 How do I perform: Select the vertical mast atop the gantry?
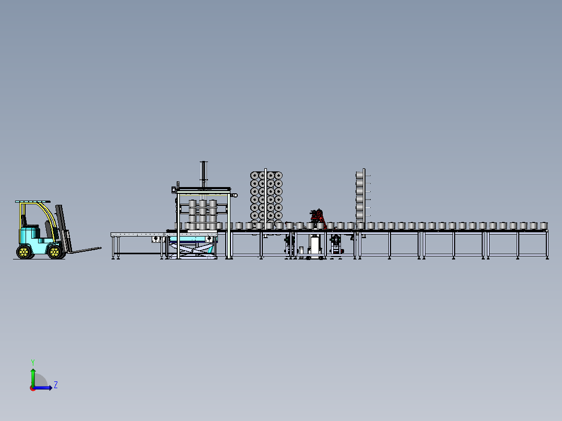click(203, 175)
